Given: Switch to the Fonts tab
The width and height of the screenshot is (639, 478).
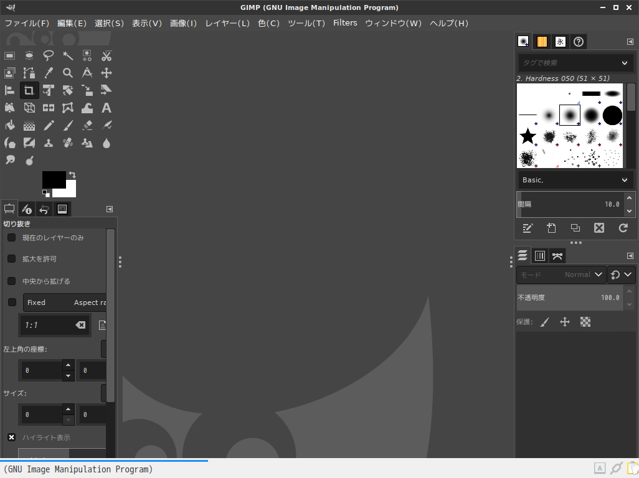Looking at the screenshot, I should point(561,42).
